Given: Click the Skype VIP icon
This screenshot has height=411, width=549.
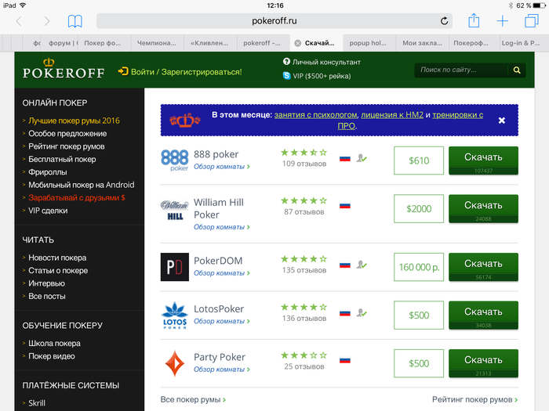Looking at the screenshot, I should coord(287,76).
